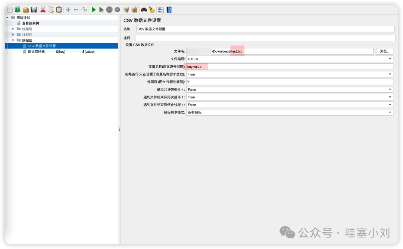403x249 pixels.
Task: Stop the running test
Action: coord(109,10)
